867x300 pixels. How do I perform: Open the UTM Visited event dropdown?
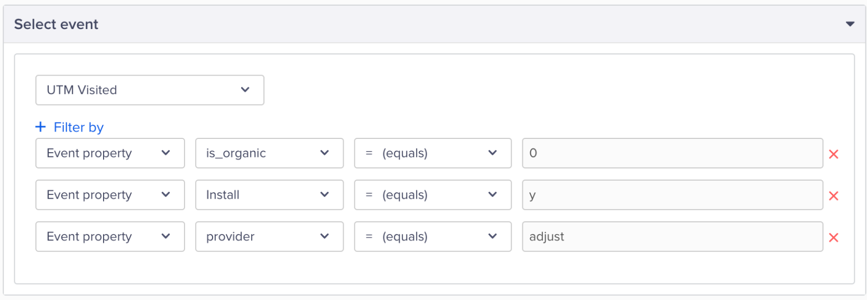click(150, 90)
